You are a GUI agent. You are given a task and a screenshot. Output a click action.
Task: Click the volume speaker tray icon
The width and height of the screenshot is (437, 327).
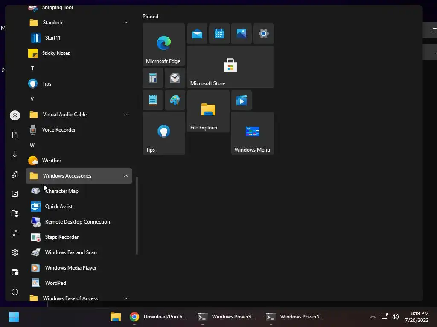pos(395,317)
